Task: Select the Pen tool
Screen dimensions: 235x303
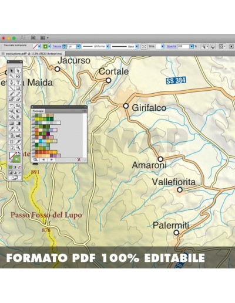Action: tap(12, 83)
